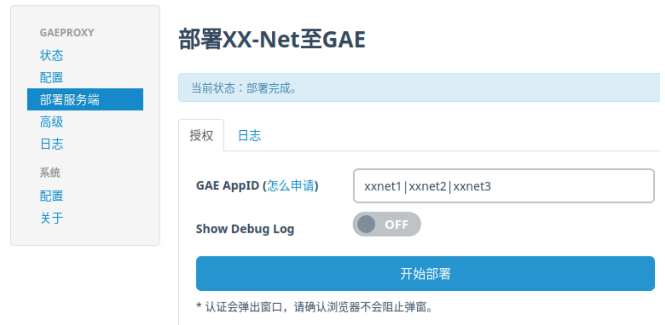Click the Show Debug Log label text
Viewport: 665px width, 325px height.
click(245, 229)
